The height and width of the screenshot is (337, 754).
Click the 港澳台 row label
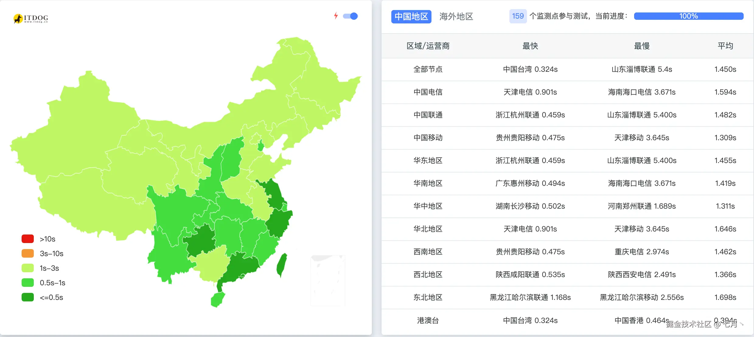tap(428, 320)
